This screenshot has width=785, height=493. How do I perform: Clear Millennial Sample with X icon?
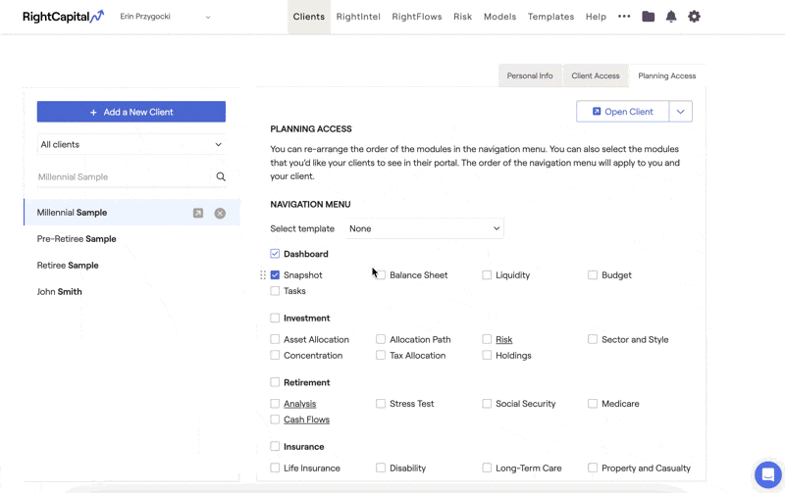tap(220, 213)
